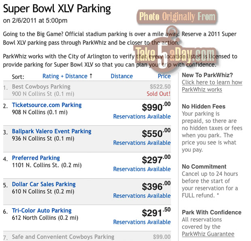This screenshot has width=251, height=241.
Task: Sort parking list by Price
Action: click(164, 76)
